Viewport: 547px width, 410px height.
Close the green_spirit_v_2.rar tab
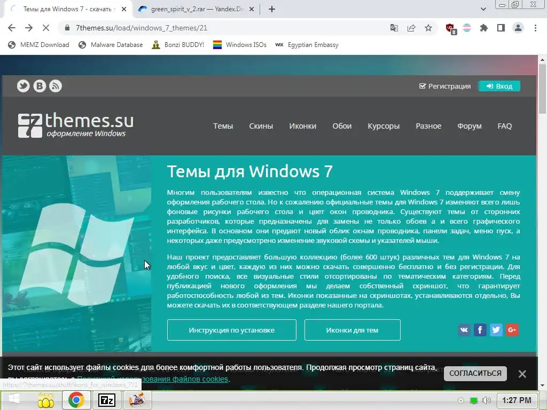click(252, 9)
